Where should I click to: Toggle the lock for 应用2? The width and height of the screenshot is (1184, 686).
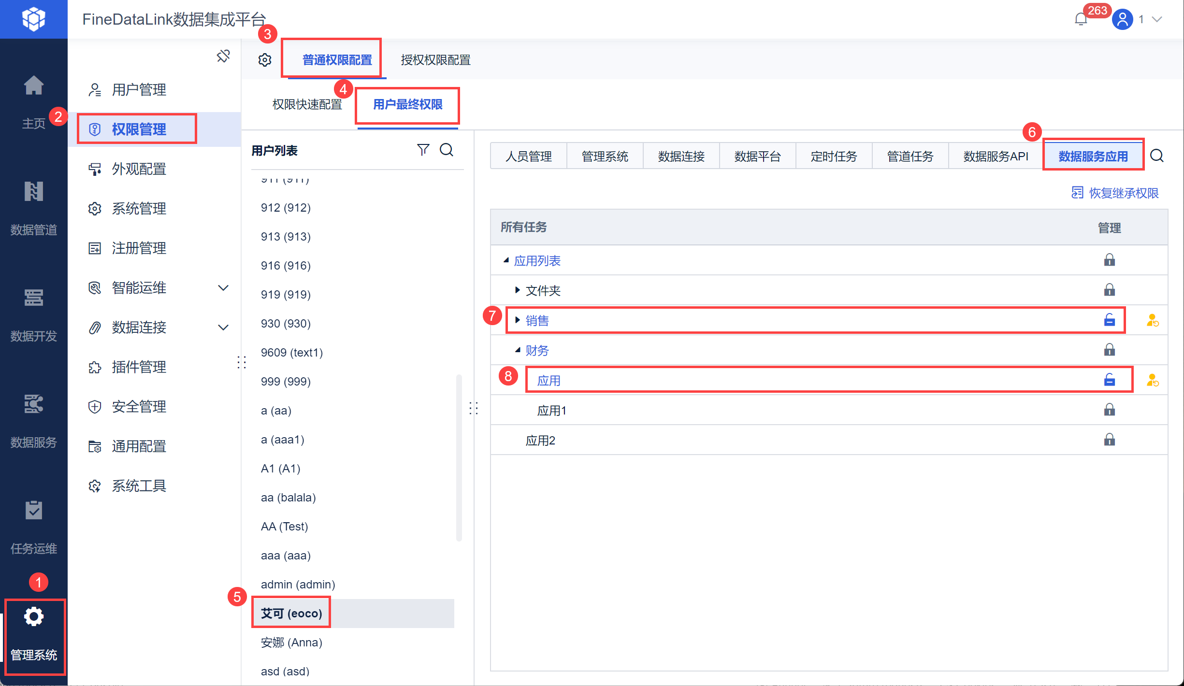[1109, 440]
